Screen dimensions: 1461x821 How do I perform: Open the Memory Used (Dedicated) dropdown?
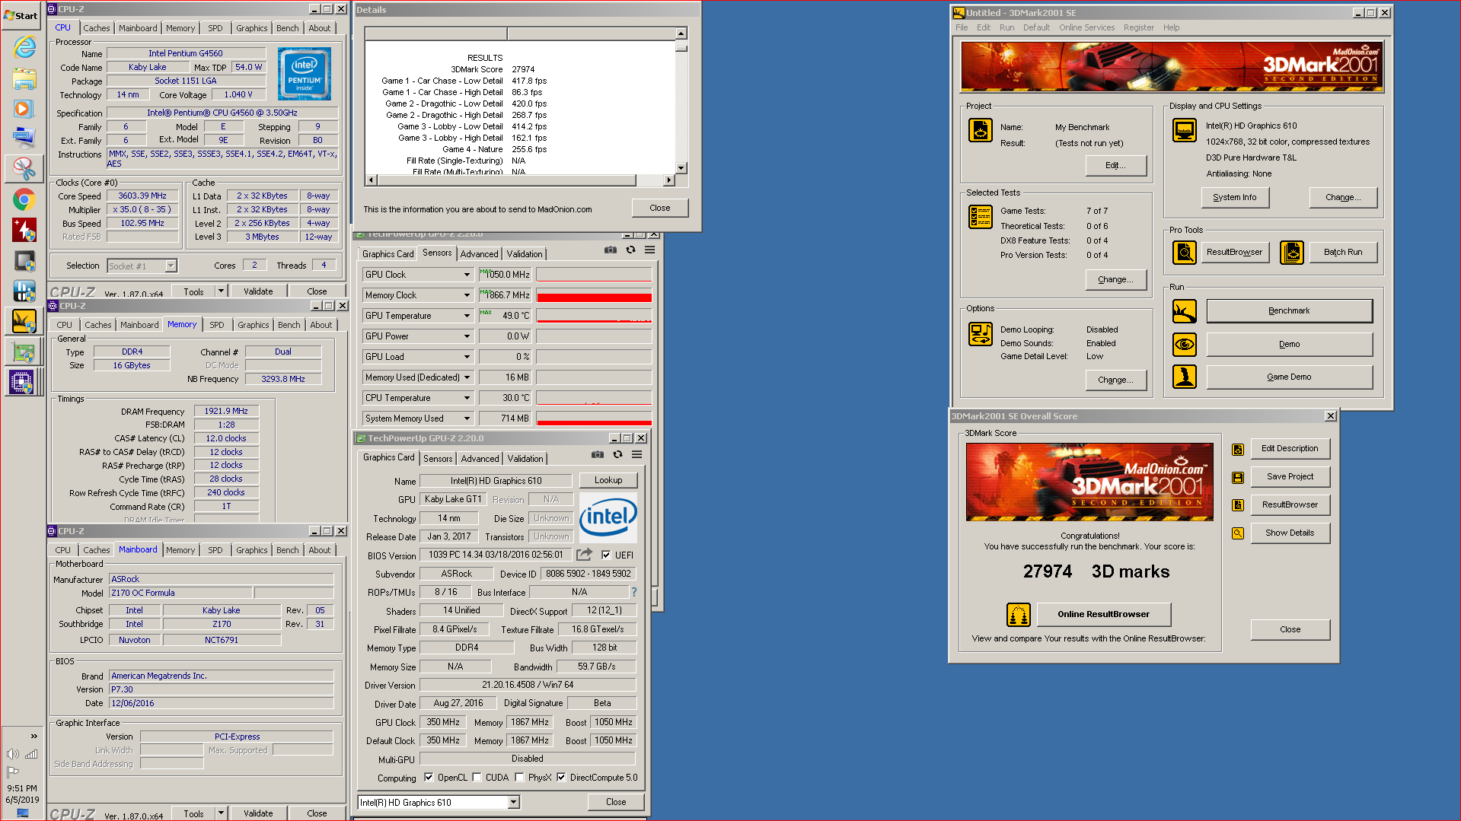467,377
